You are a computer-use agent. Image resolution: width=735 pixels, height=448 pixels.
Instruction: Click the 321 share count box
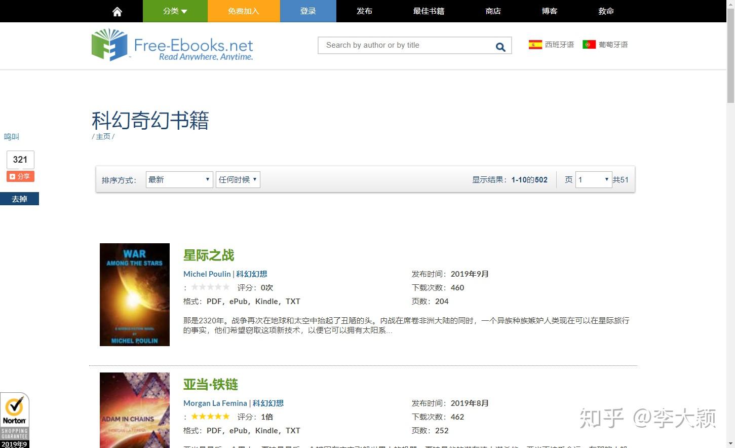[20, 160]
